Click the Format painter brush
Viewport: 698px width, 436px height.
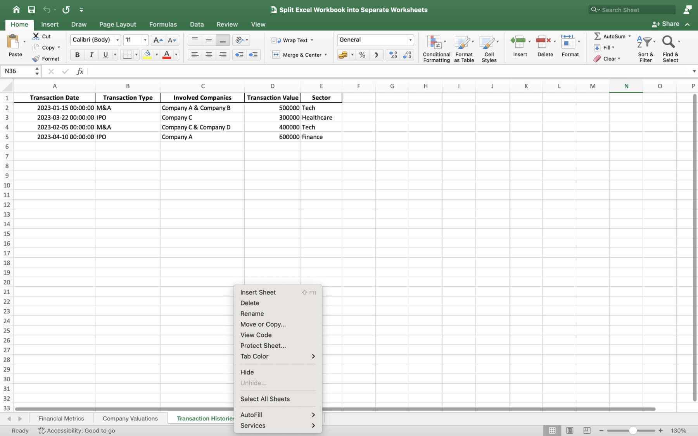point(36,59)
